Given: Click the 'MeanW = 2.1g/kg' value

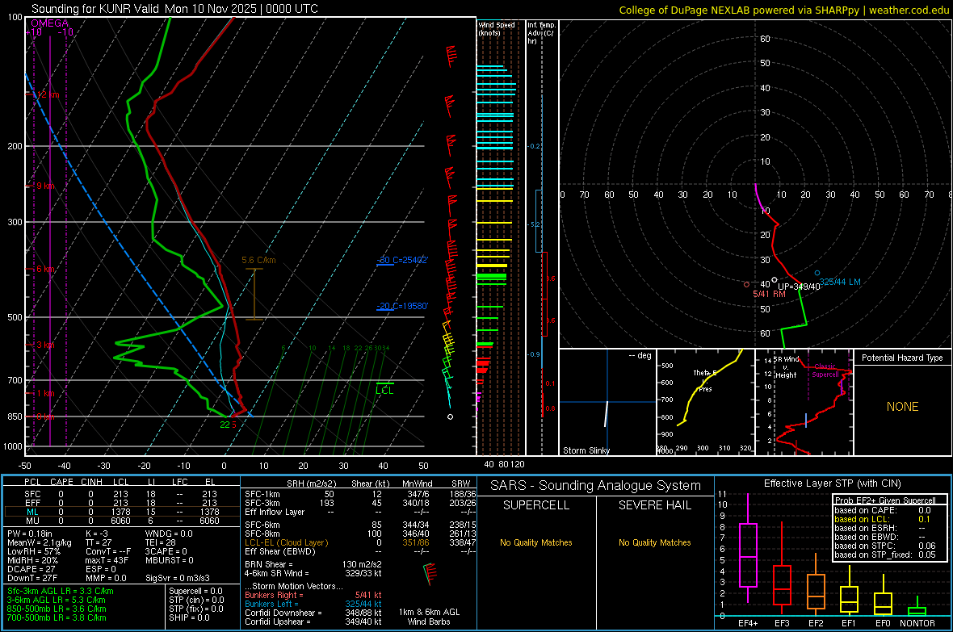Looking at the screenshot, I should pyautogui.click(x=40, y=542).
